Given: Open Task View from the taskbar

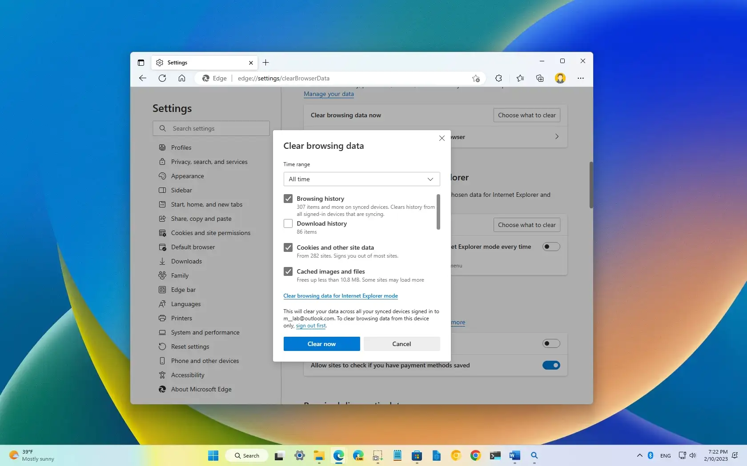Looking at the screenshot, I should pyautogui.click(x=279, y=455).
